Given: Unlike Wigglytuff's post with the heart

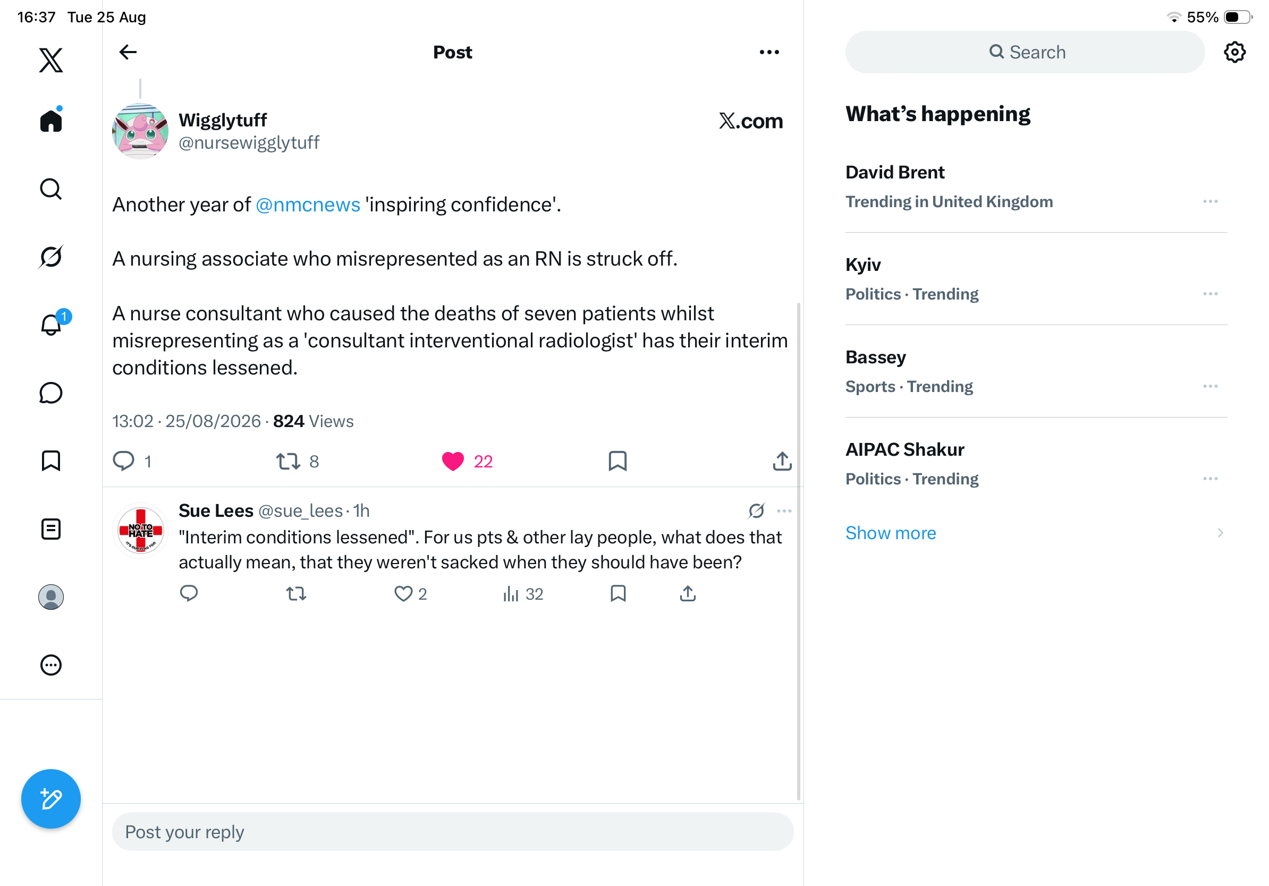Looking at the screenshot, I should click(x=453, y=461).
